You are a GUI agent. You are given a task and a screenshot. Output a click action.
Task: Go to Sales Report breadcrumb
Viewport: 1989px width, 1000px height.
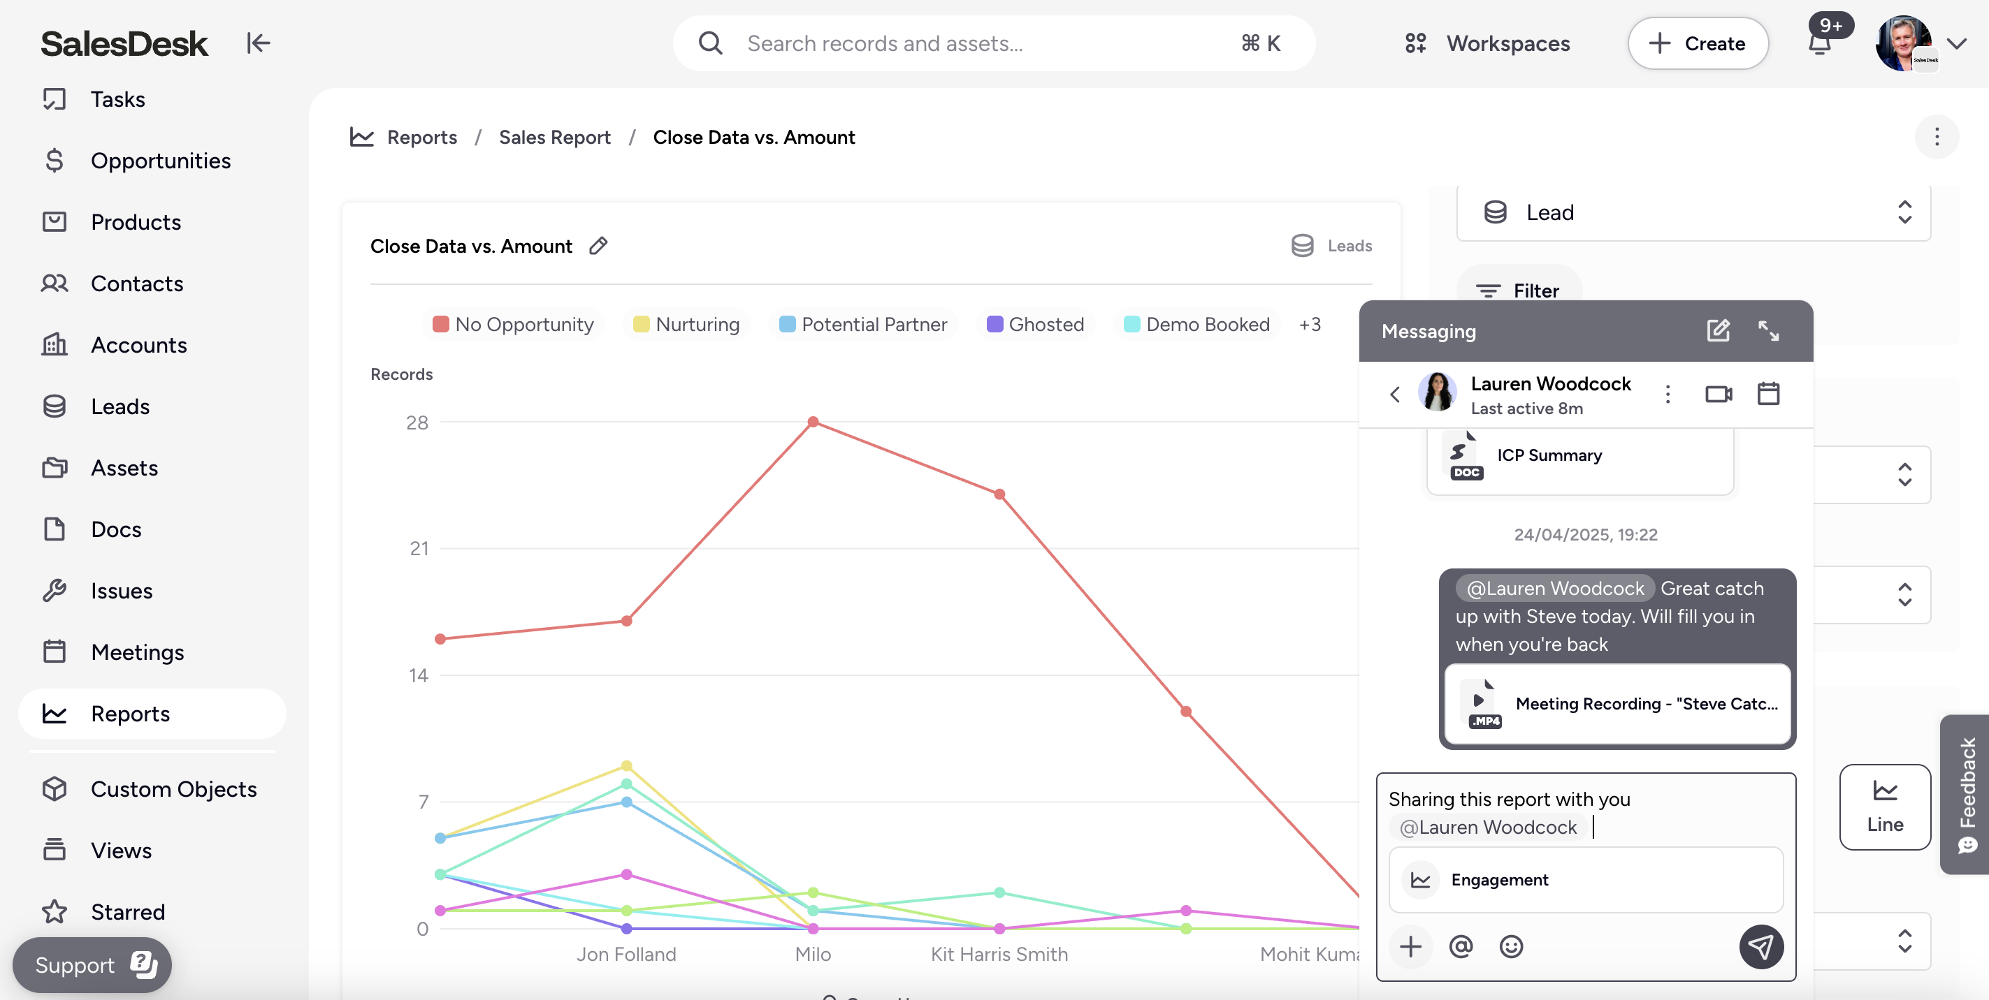click(x=554, y=138)
